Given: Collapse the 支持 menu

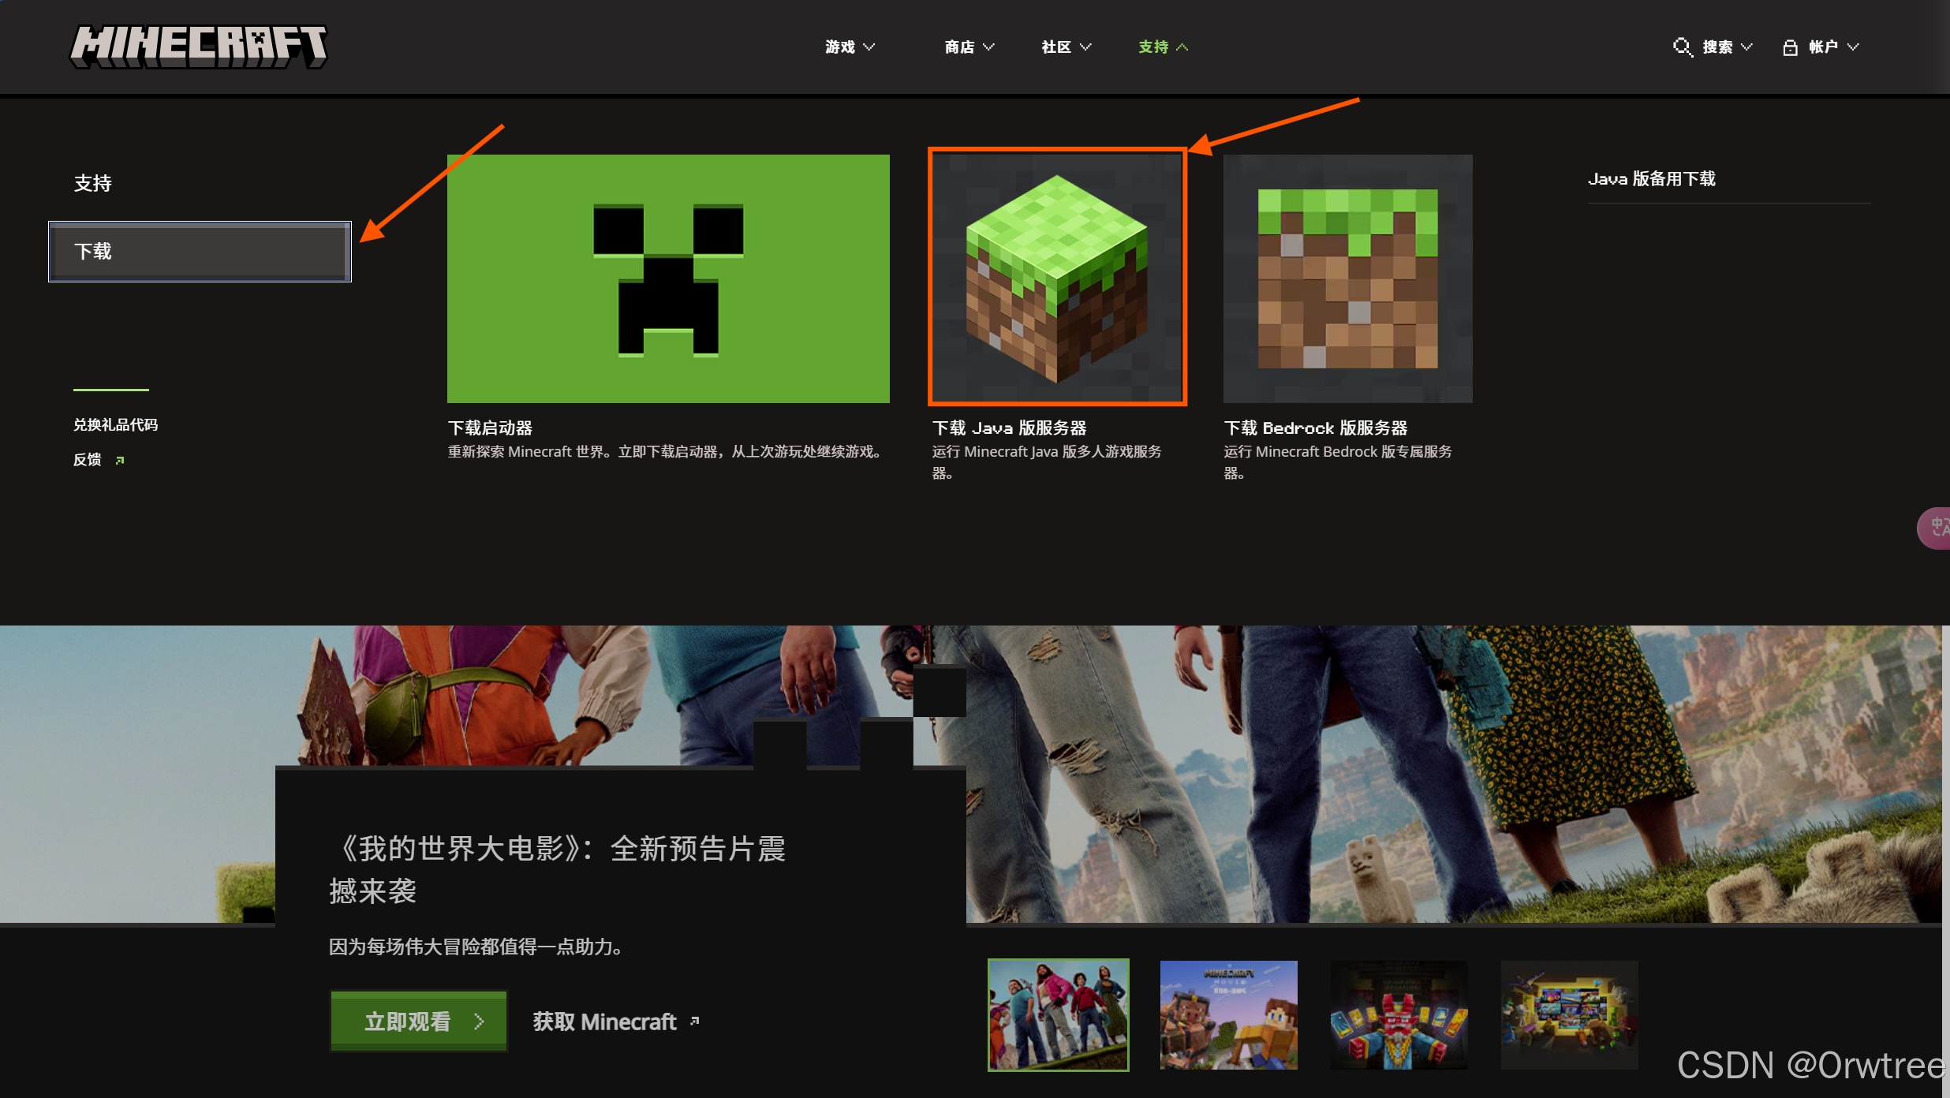Looking at the screenshot, I should pos(1163,47).
